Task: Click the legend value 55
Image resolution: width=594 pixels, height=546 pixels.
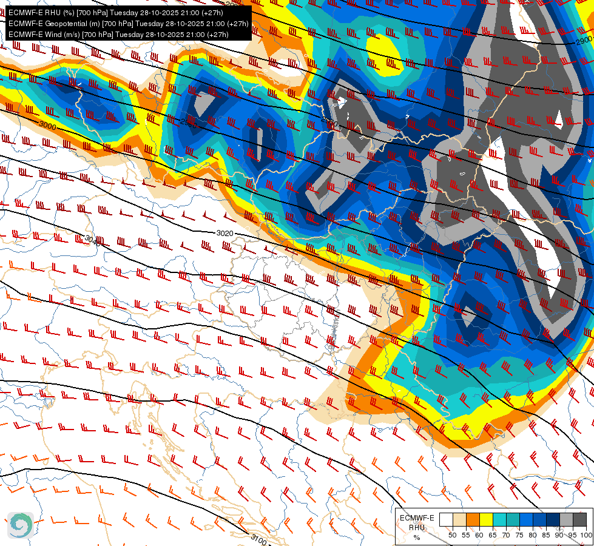Action: 465,535
